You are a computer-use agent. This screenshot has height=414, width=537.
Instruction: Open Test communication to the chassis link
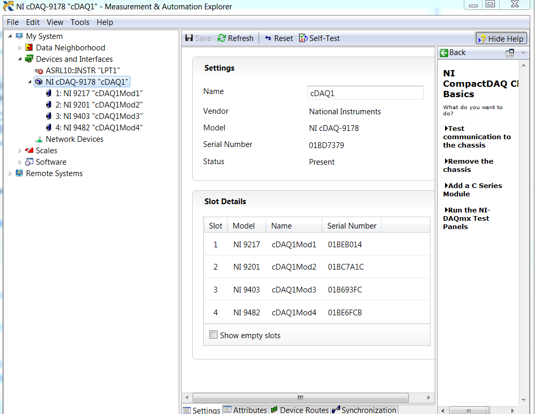[x=477, y=137]
